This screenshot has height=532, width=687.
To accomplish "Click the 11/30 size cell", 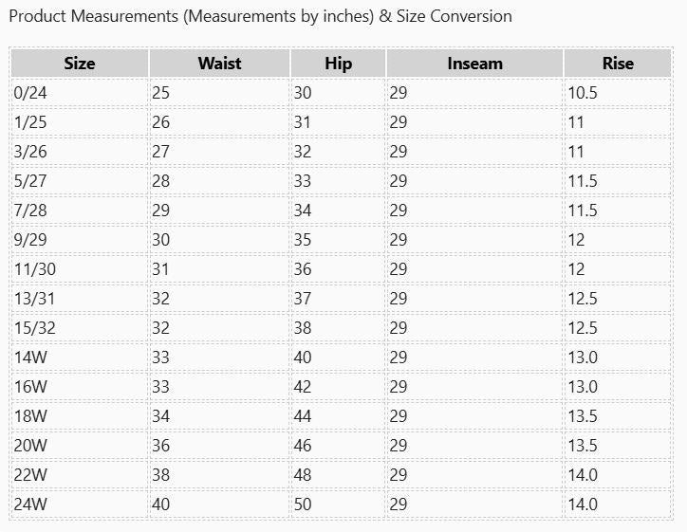I will 80,269.
